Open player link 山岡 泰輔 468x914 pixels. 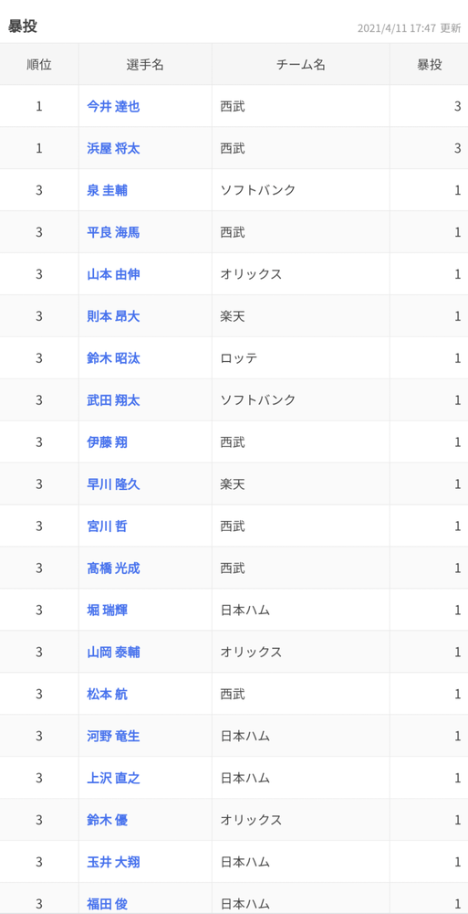(113, 653)
